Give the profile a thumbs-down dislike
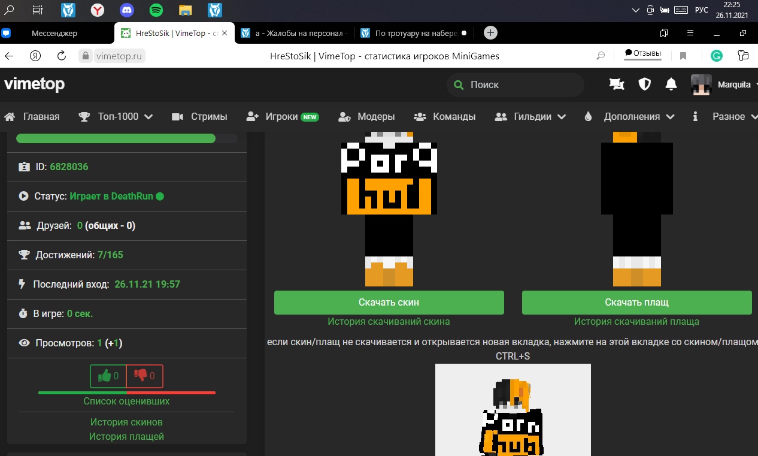This screenshot has height=456, width=758. pos(144,376)
